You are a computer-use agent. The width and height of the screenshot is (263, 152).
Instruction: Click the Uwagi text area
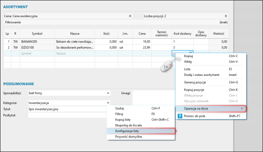153,98
